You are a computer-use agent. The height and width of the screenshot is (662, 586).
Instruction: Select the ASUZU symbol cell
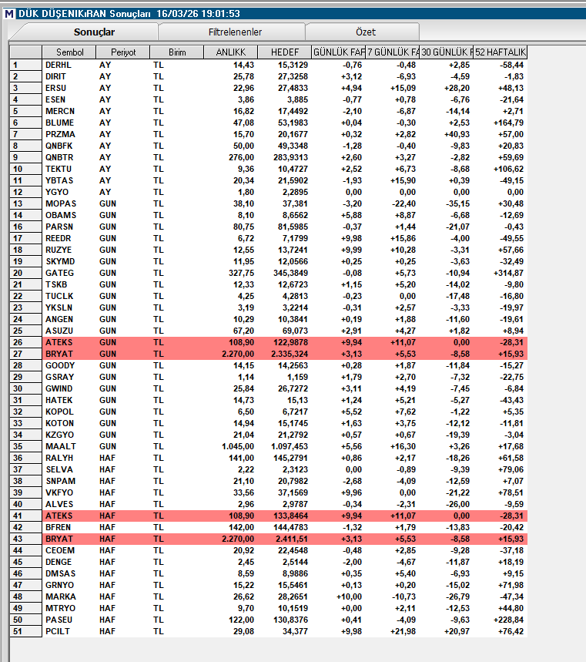pos(69,331)
